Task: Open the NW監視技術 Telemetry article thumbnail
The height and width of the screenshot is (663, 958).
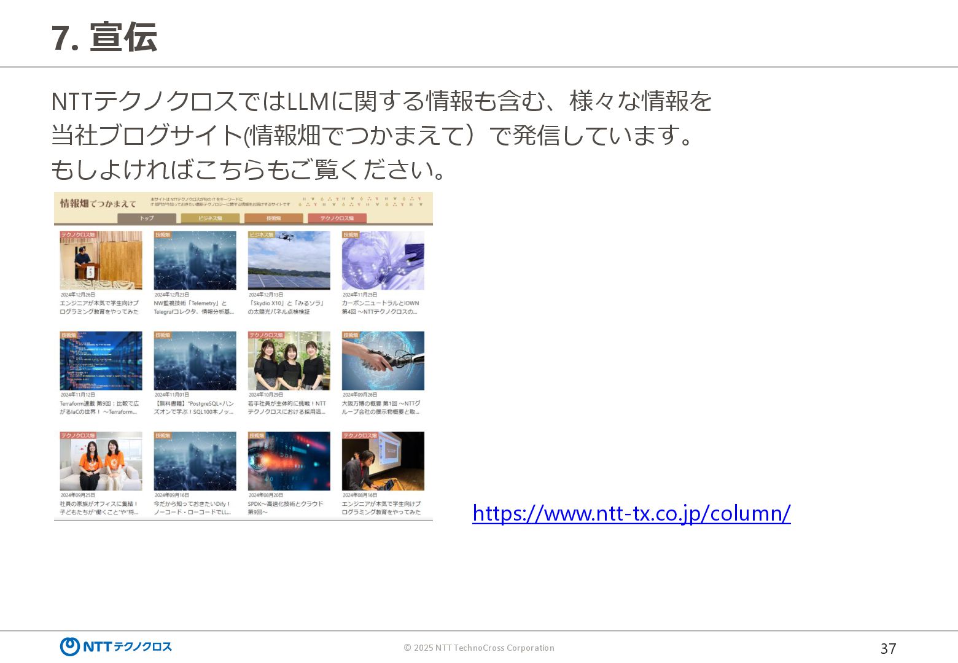Action: [195, 260]
